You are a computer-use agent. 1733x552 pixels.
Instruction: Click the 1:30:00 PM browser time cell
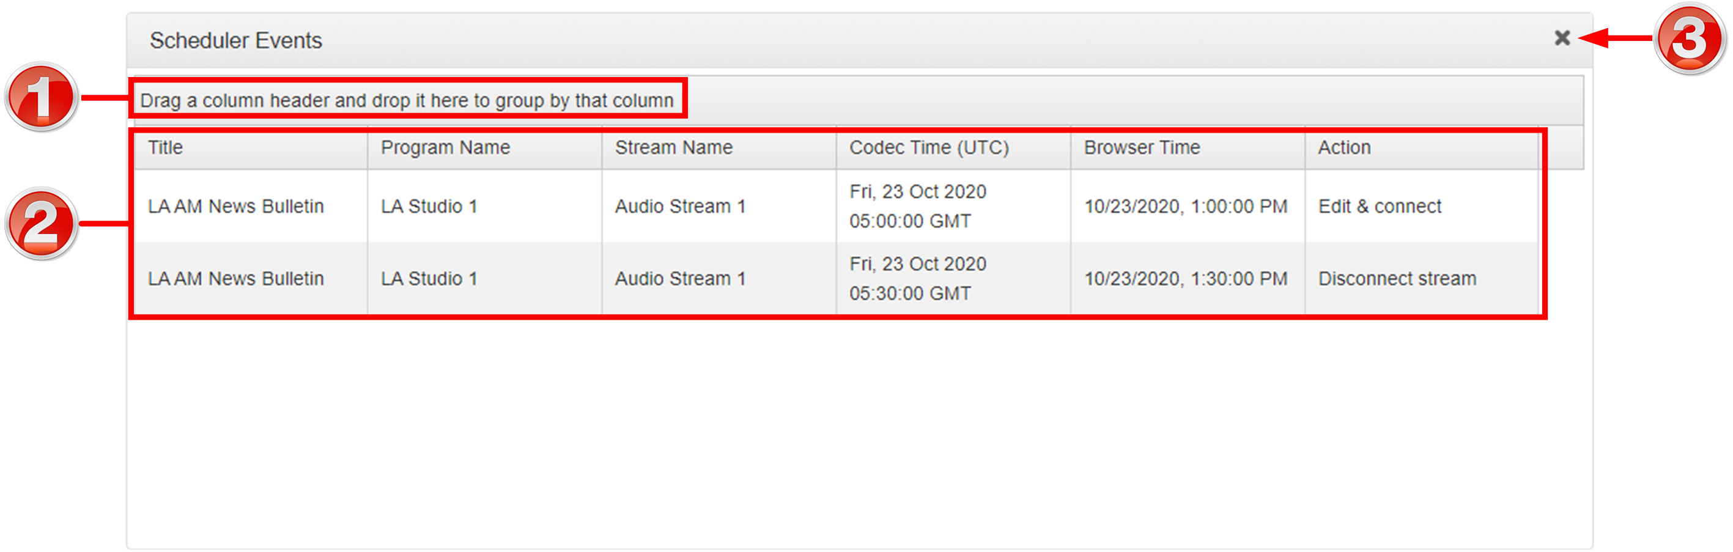click(x=1184, y=278)
